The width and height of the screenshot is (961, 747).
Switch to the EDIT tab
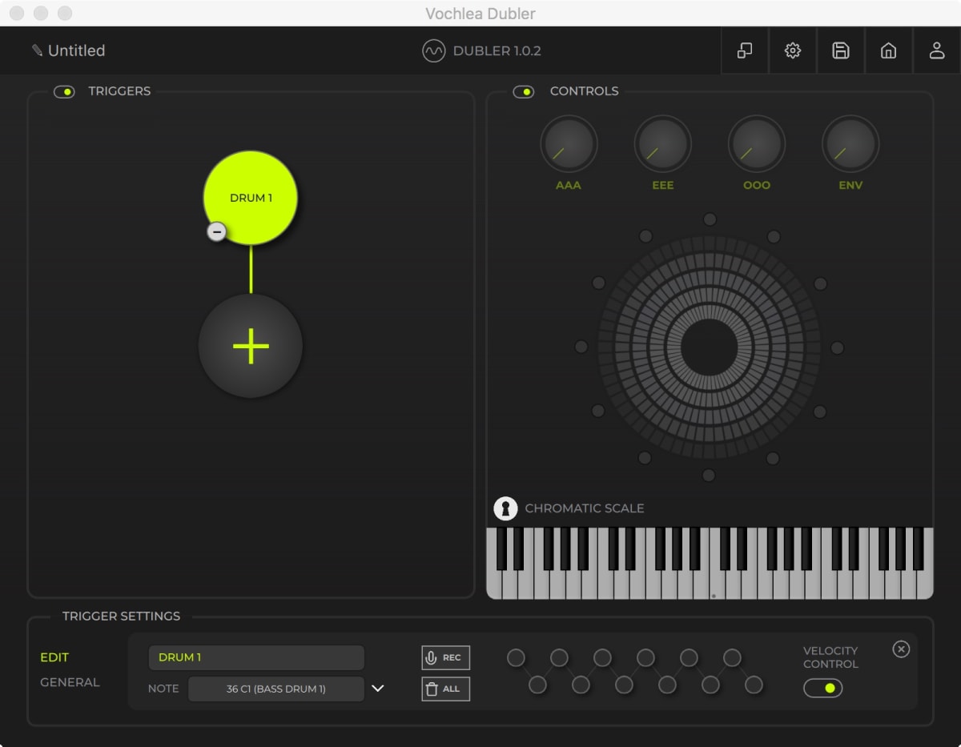point(54,657)
